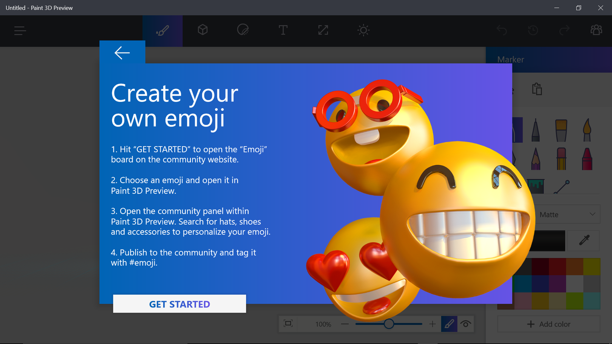The height and width of the screenshot is (344, 612).
Task: Click the Add color button
Action: (x=549, y=324)
